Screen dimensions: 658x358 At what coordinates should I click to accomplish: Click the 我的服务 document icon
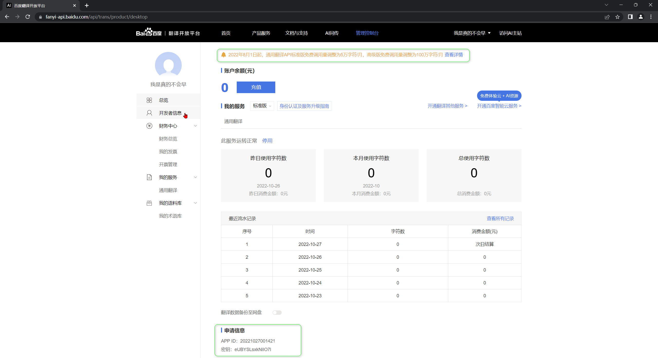coord(149,177)
